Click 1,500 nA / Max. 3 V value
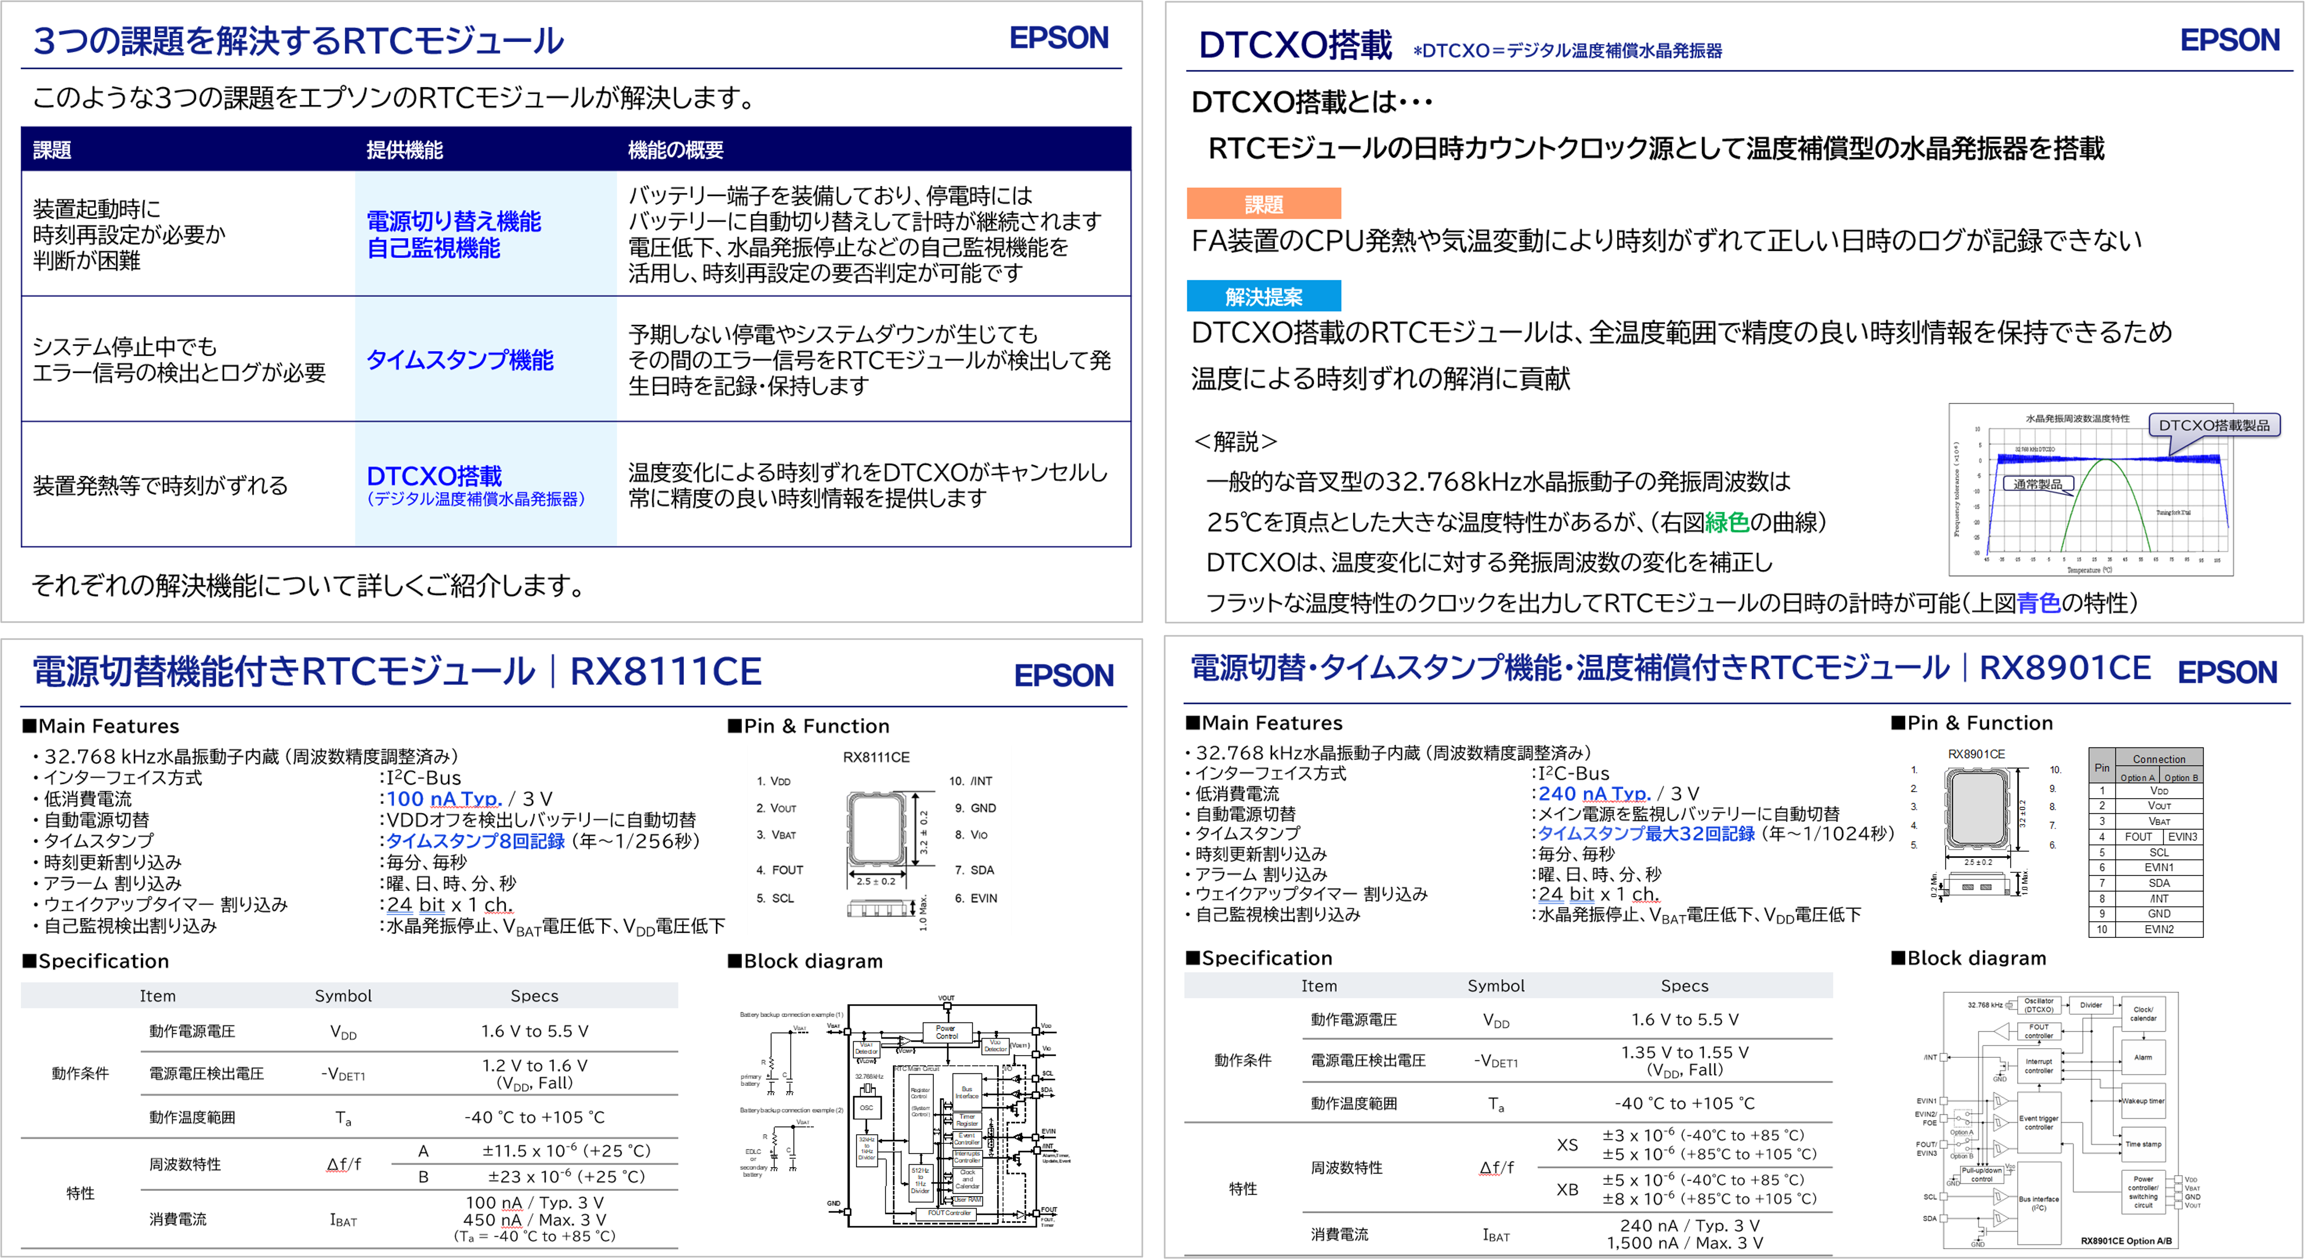This screenshot has height=1259, width=2307. pyautogui.click(x=1684, y=1244)
